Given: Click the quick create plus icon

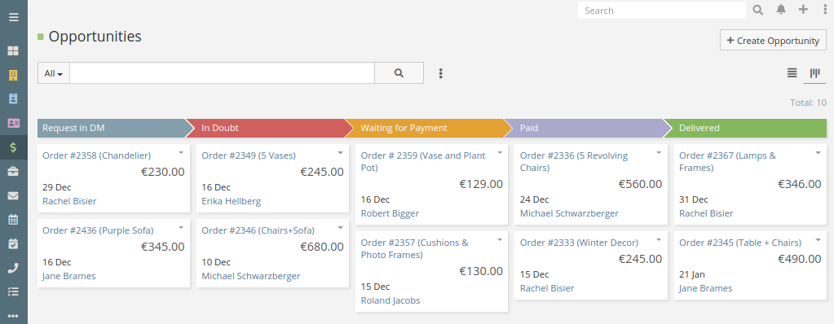Looking at the screenshot, I should click(x=803, y=10).
